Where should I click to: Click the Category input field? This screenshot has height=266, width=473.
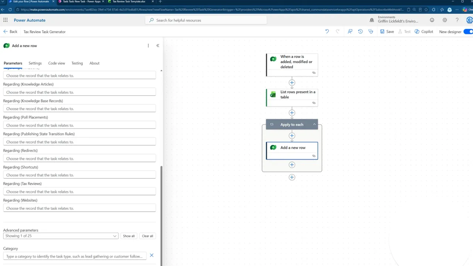75,256
